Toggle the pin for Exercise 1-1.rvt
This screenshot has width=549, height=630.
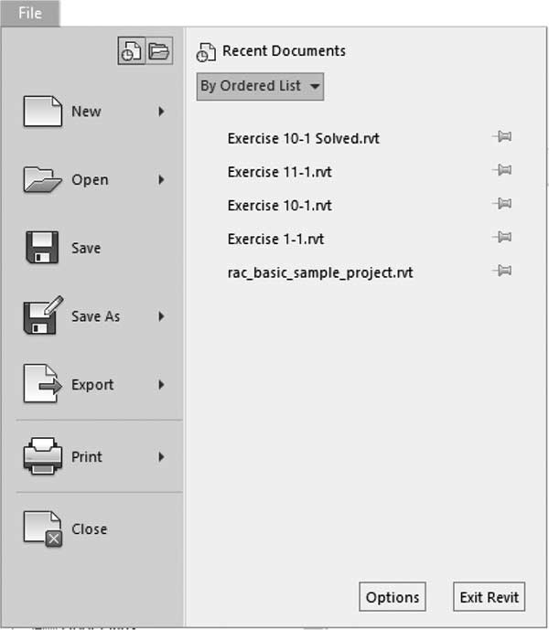pos(502,237)
